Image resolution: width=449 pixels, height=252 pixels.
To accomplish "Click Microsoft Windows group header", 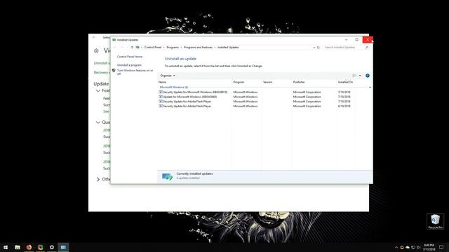I will pyautogui.click(x=173, y=87).
